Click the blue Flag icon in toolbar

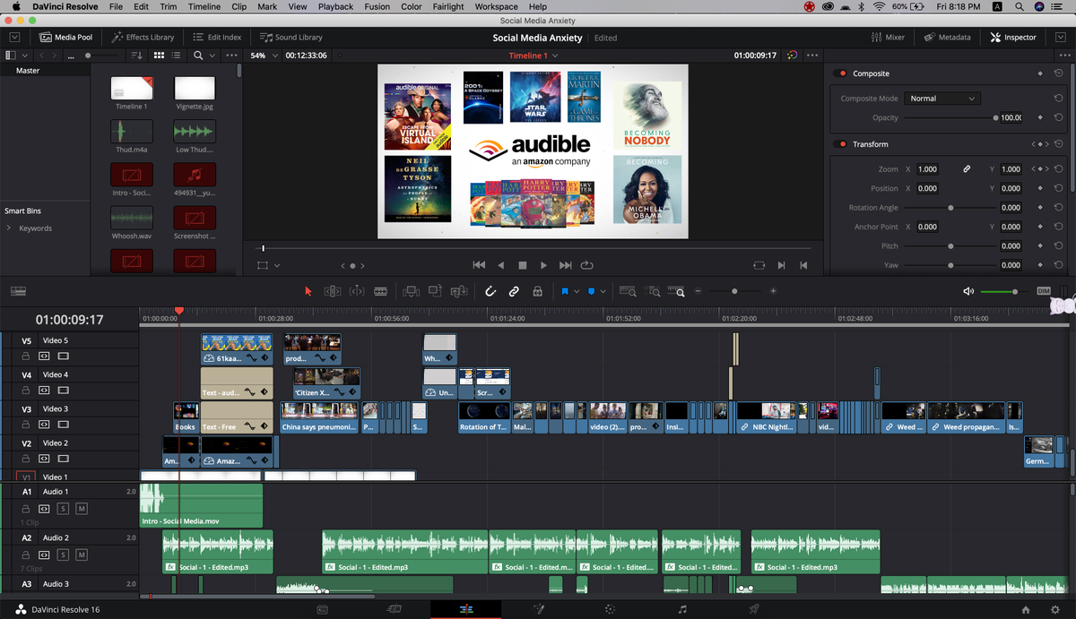(565, 291)
